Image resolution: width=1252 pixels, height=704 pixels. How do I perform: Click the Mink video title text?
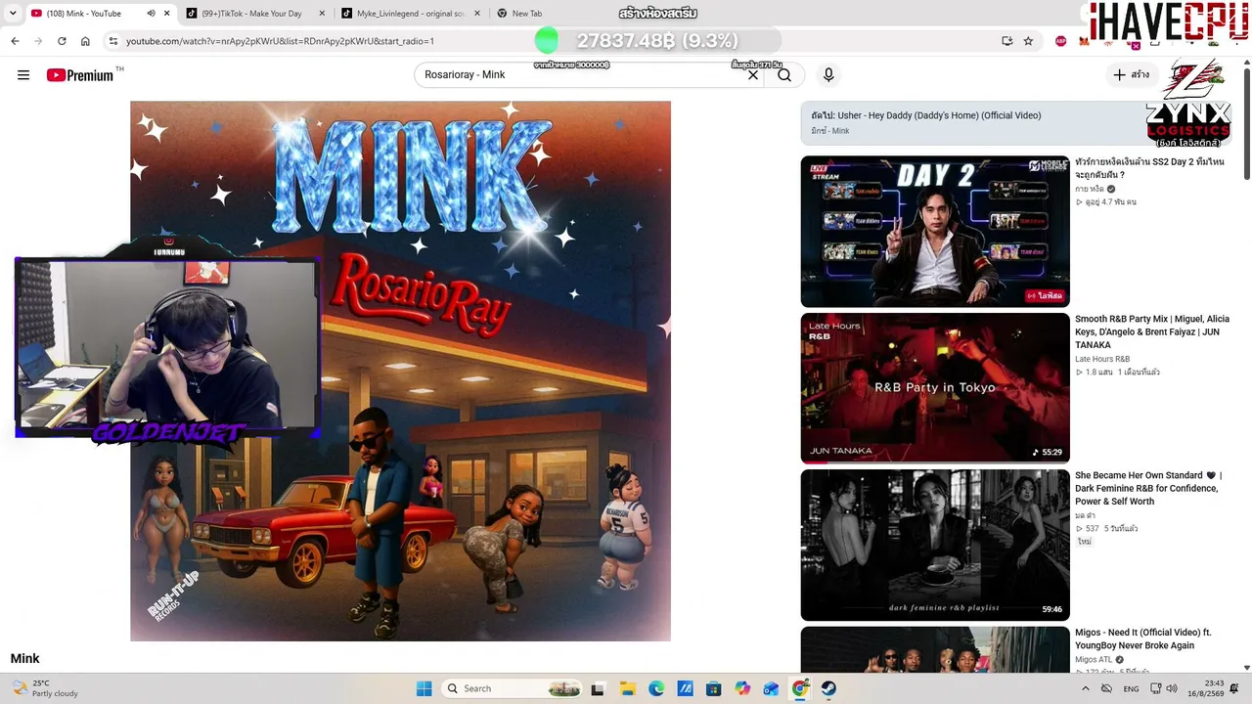pyautogui.click(x=25, y=659)
